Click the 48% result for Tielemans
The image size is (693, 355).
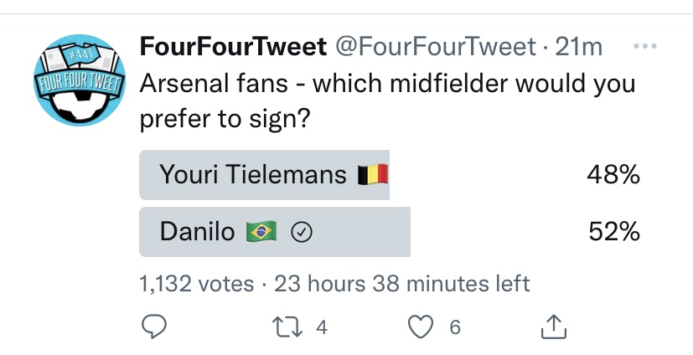[x=613, y=175]
